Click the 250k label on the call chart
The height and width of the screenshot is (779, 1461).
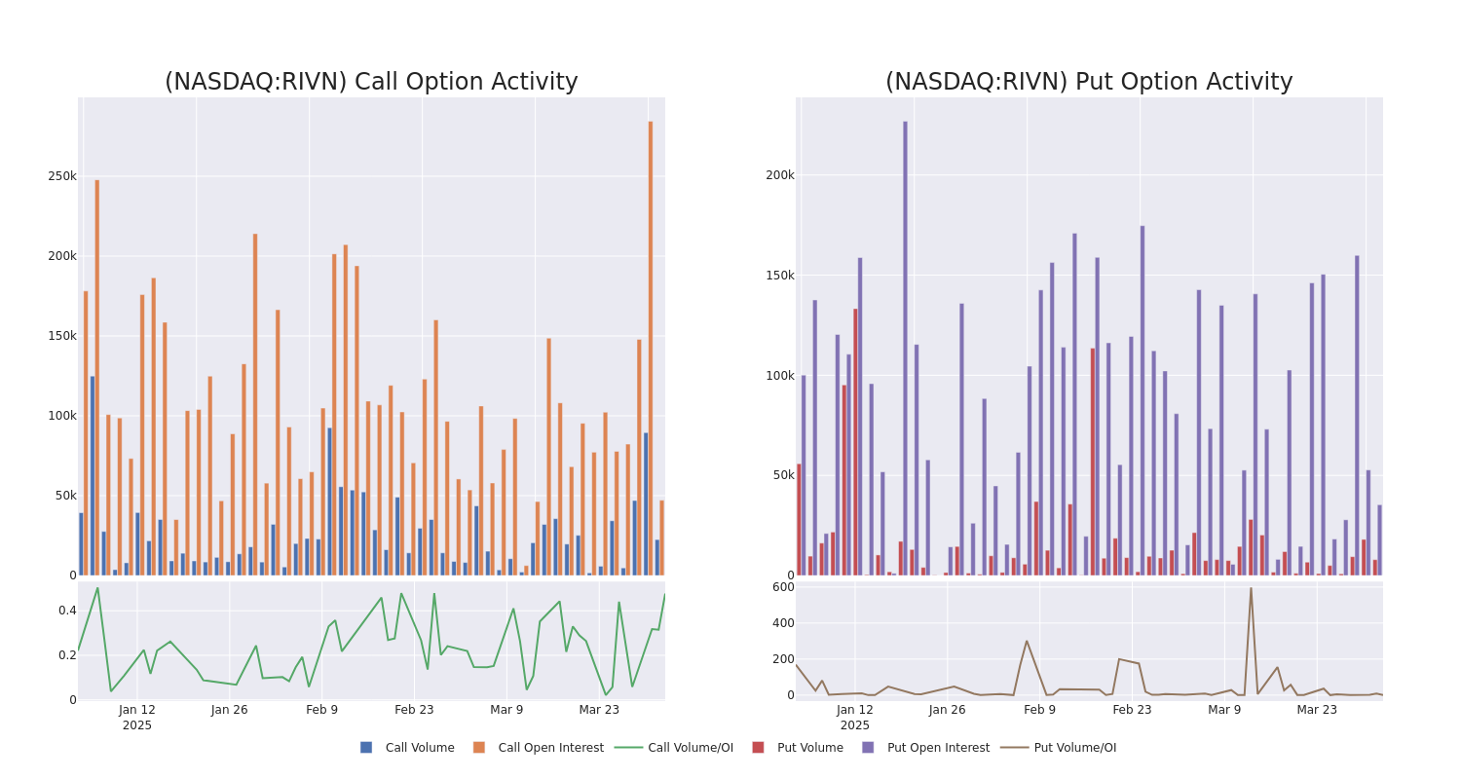click(62, 176)
